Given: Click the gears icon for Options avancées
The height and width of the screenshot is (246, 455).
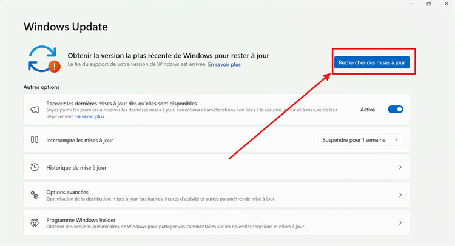Looking at the screenshot, I should (35, 195).
